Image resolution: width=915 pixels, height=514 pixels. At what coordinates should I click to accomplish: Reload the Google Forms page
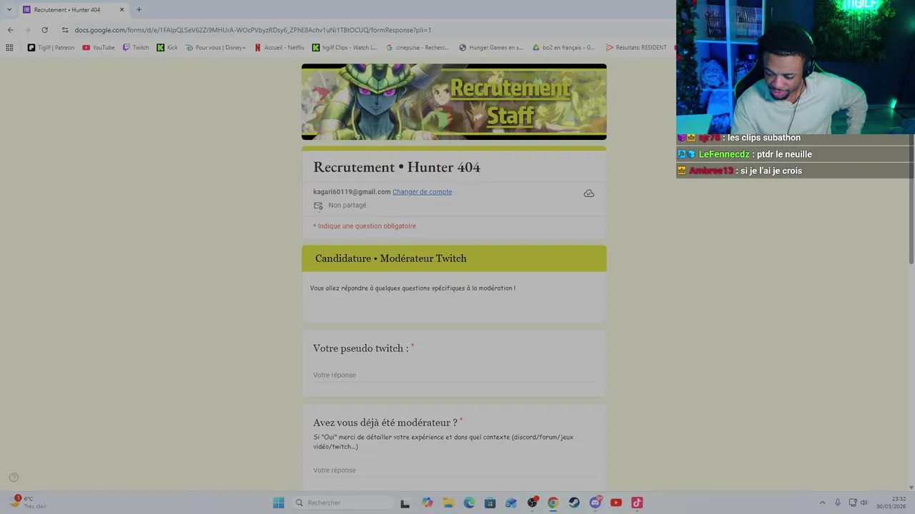pyautogui.click(x=44, y=30)
